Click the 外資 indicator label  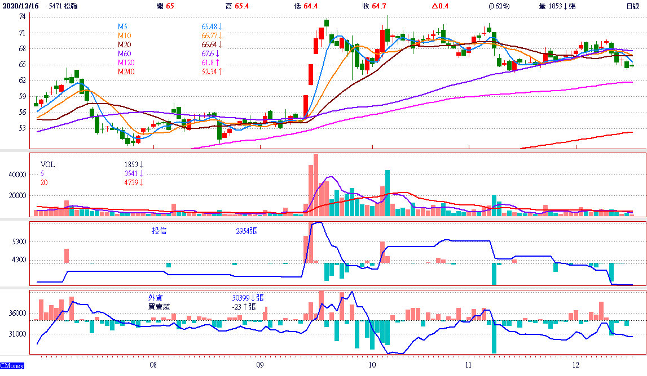pos(155,298)
